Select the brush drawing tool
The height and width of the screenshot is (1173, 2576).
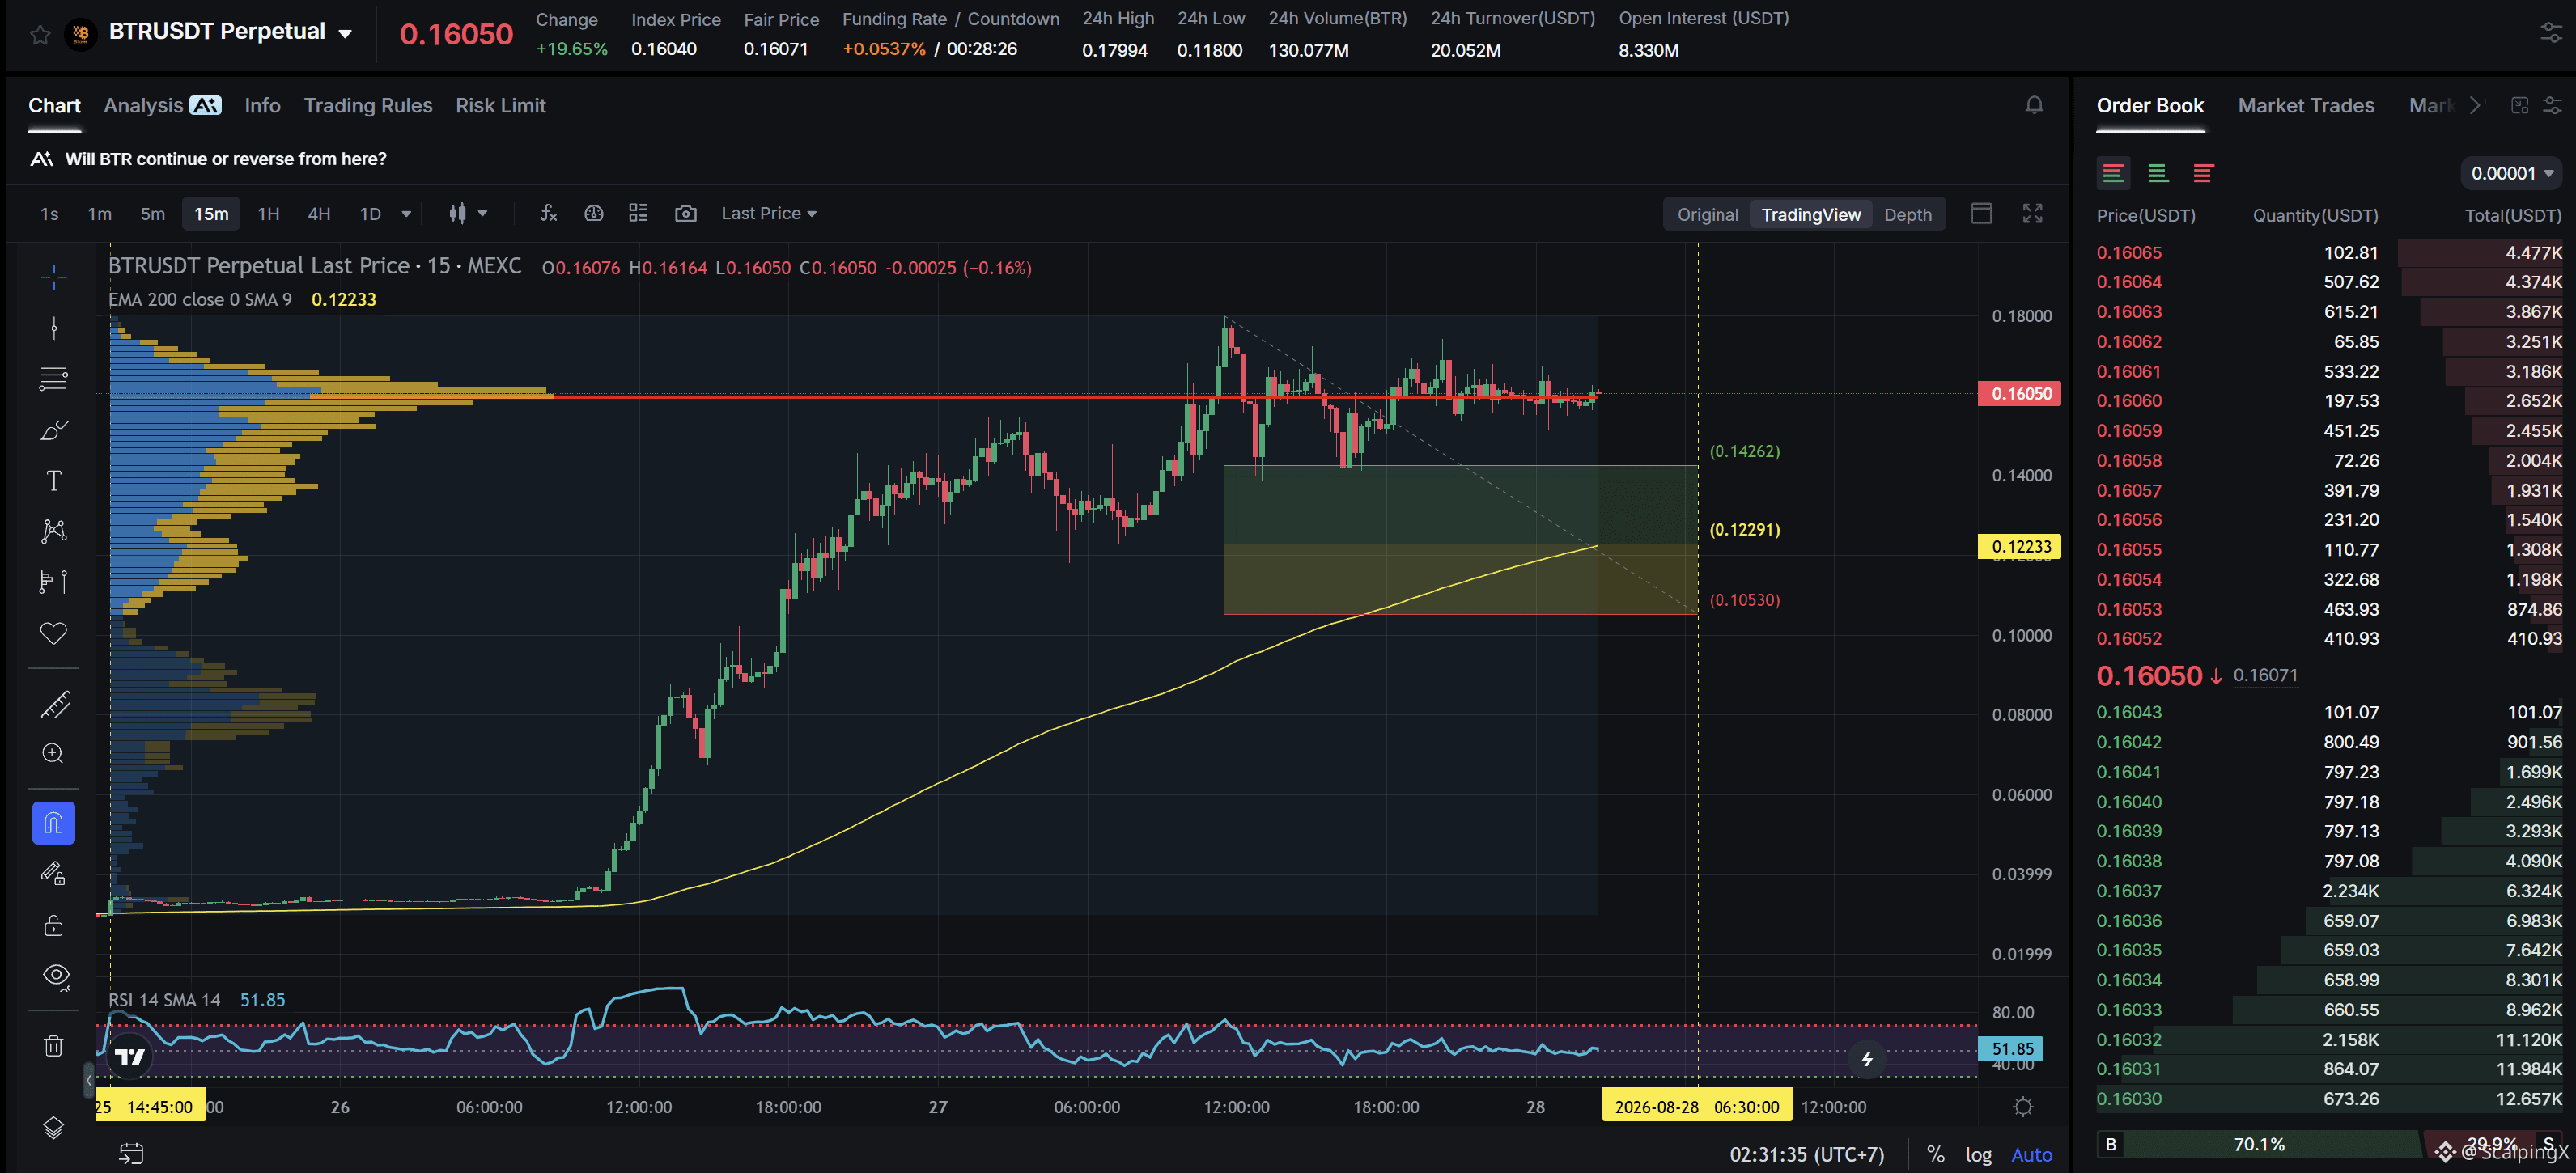[x=54, y=430]
